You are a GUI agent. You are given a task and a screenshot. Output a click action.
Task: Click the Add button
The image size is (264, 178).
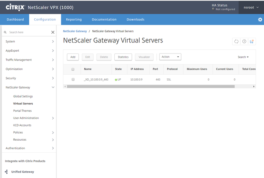tap(73, 57)
